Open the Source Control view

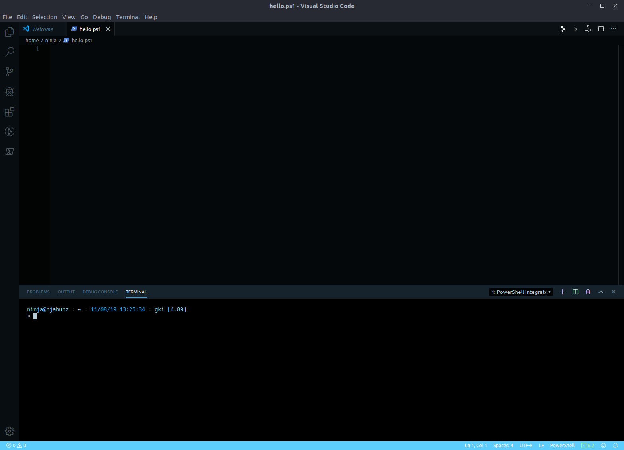click(x=10, y=72)
